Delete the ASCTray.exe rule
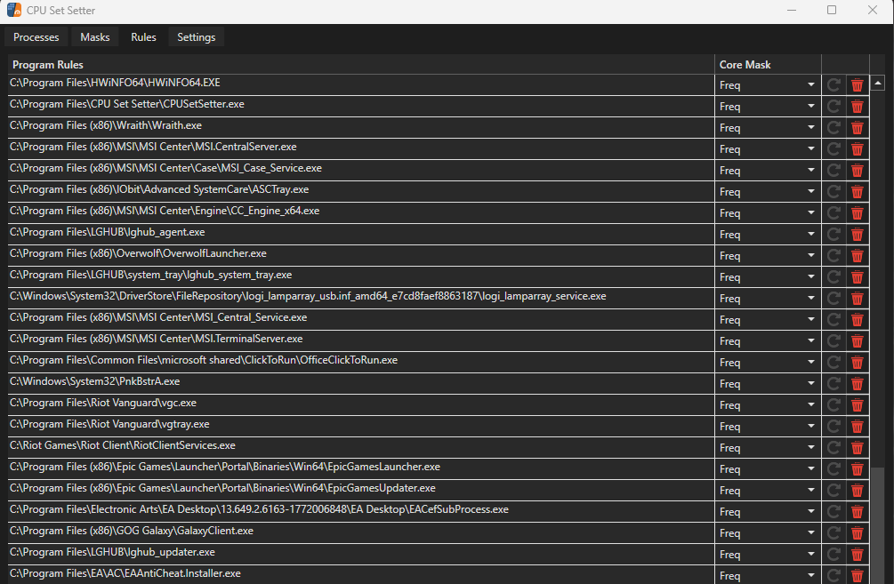 coord(857,192)
